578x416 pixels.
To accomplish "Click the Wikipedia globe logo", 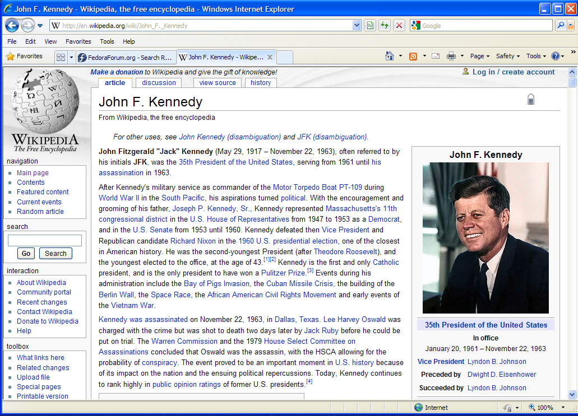I will tap(45, 101).
